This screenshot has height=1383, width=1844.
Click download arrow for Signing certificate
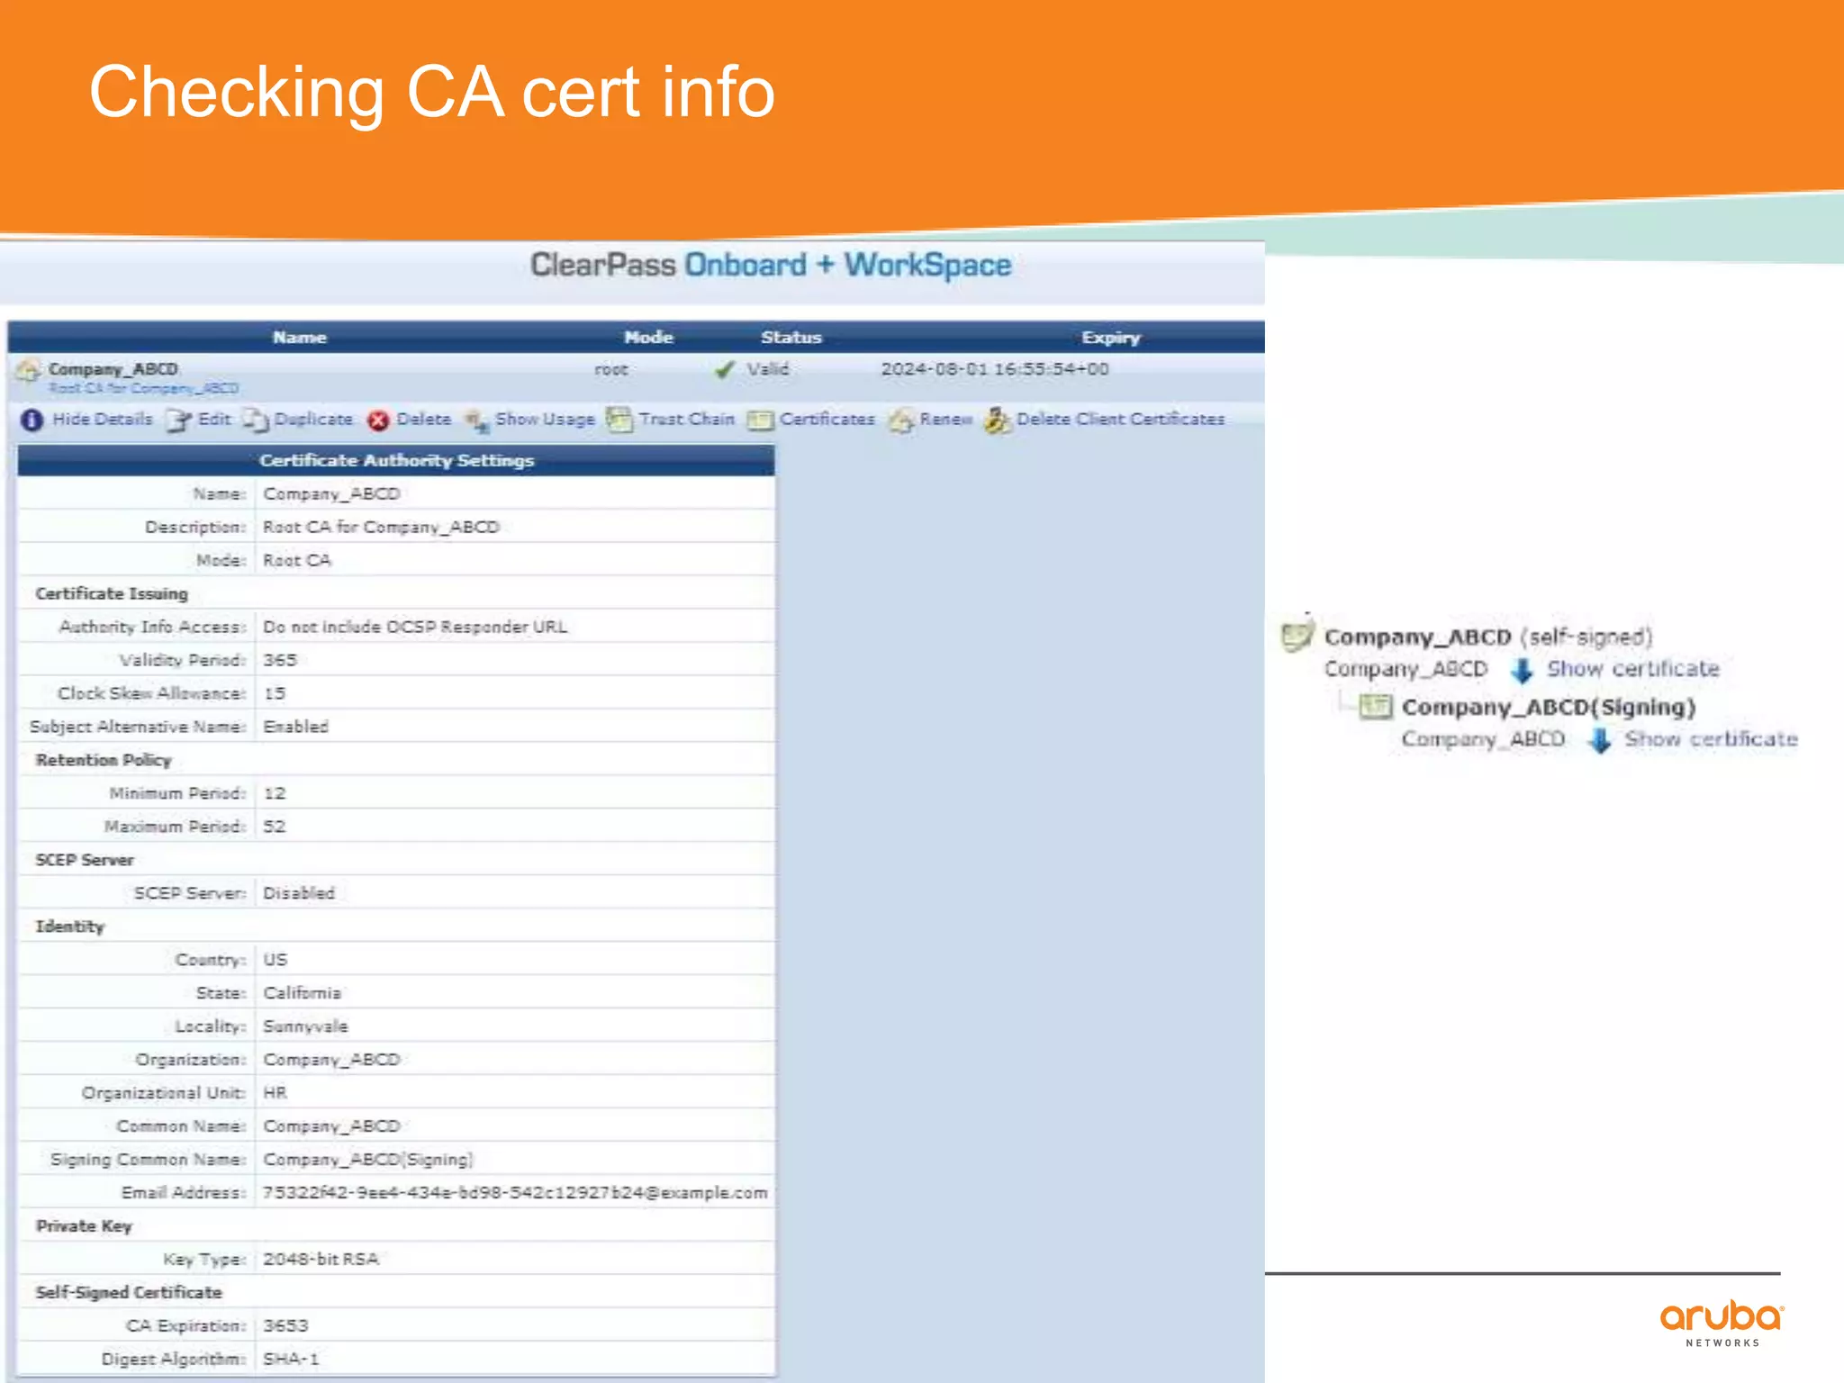pyautogui.click(x=1600, y=741)
